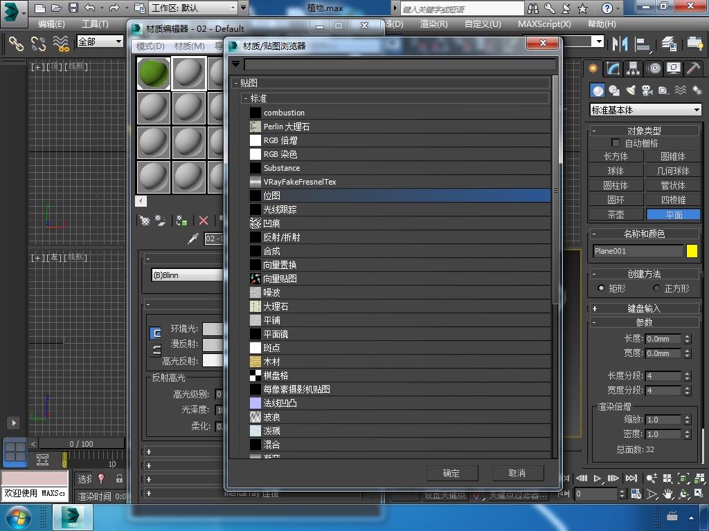
Task: Click the New Scene toolbar icon
Action: [39, 8]
